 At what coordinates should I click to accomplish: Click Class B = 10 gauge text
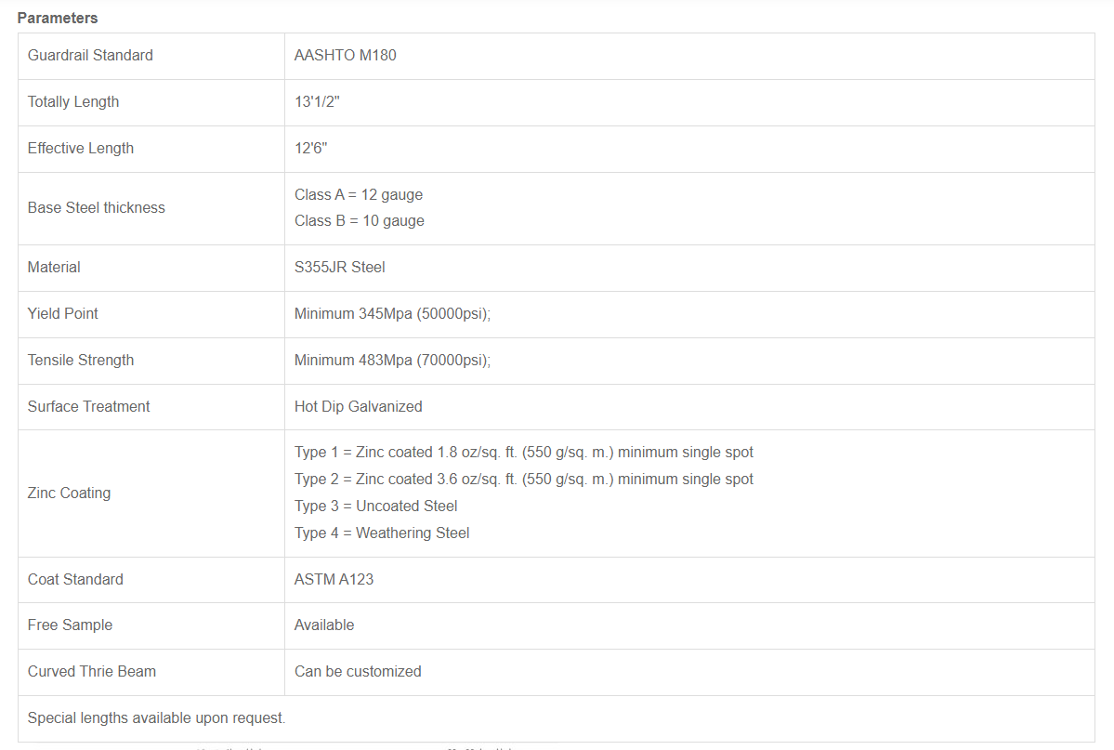pos(360,220)
